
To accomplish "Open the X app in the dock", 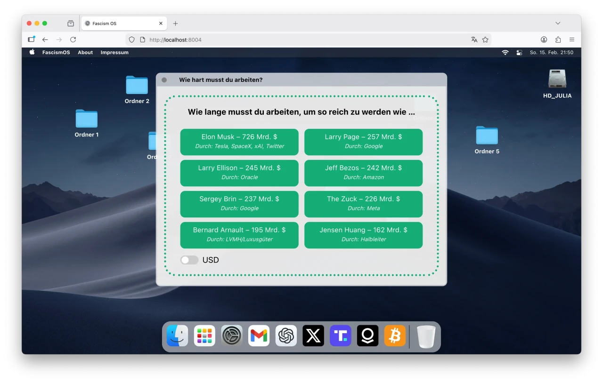I will [313, 336].
